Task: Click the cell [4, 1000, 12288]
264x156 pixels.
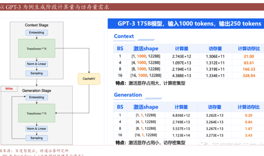Action: click(x=146, y=63)
